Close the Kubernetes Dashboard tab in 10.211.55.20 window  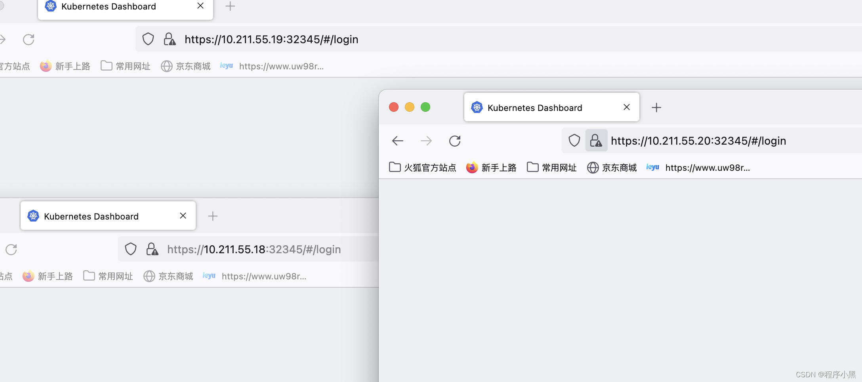click(627, 107)
